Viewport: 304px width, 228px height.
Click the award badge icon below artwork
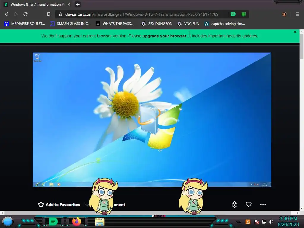(x=235, y=205)
